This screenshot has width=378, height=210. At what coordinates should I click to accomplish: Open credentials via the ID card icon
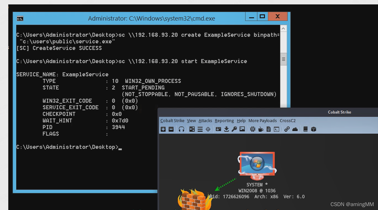[218, 129]
